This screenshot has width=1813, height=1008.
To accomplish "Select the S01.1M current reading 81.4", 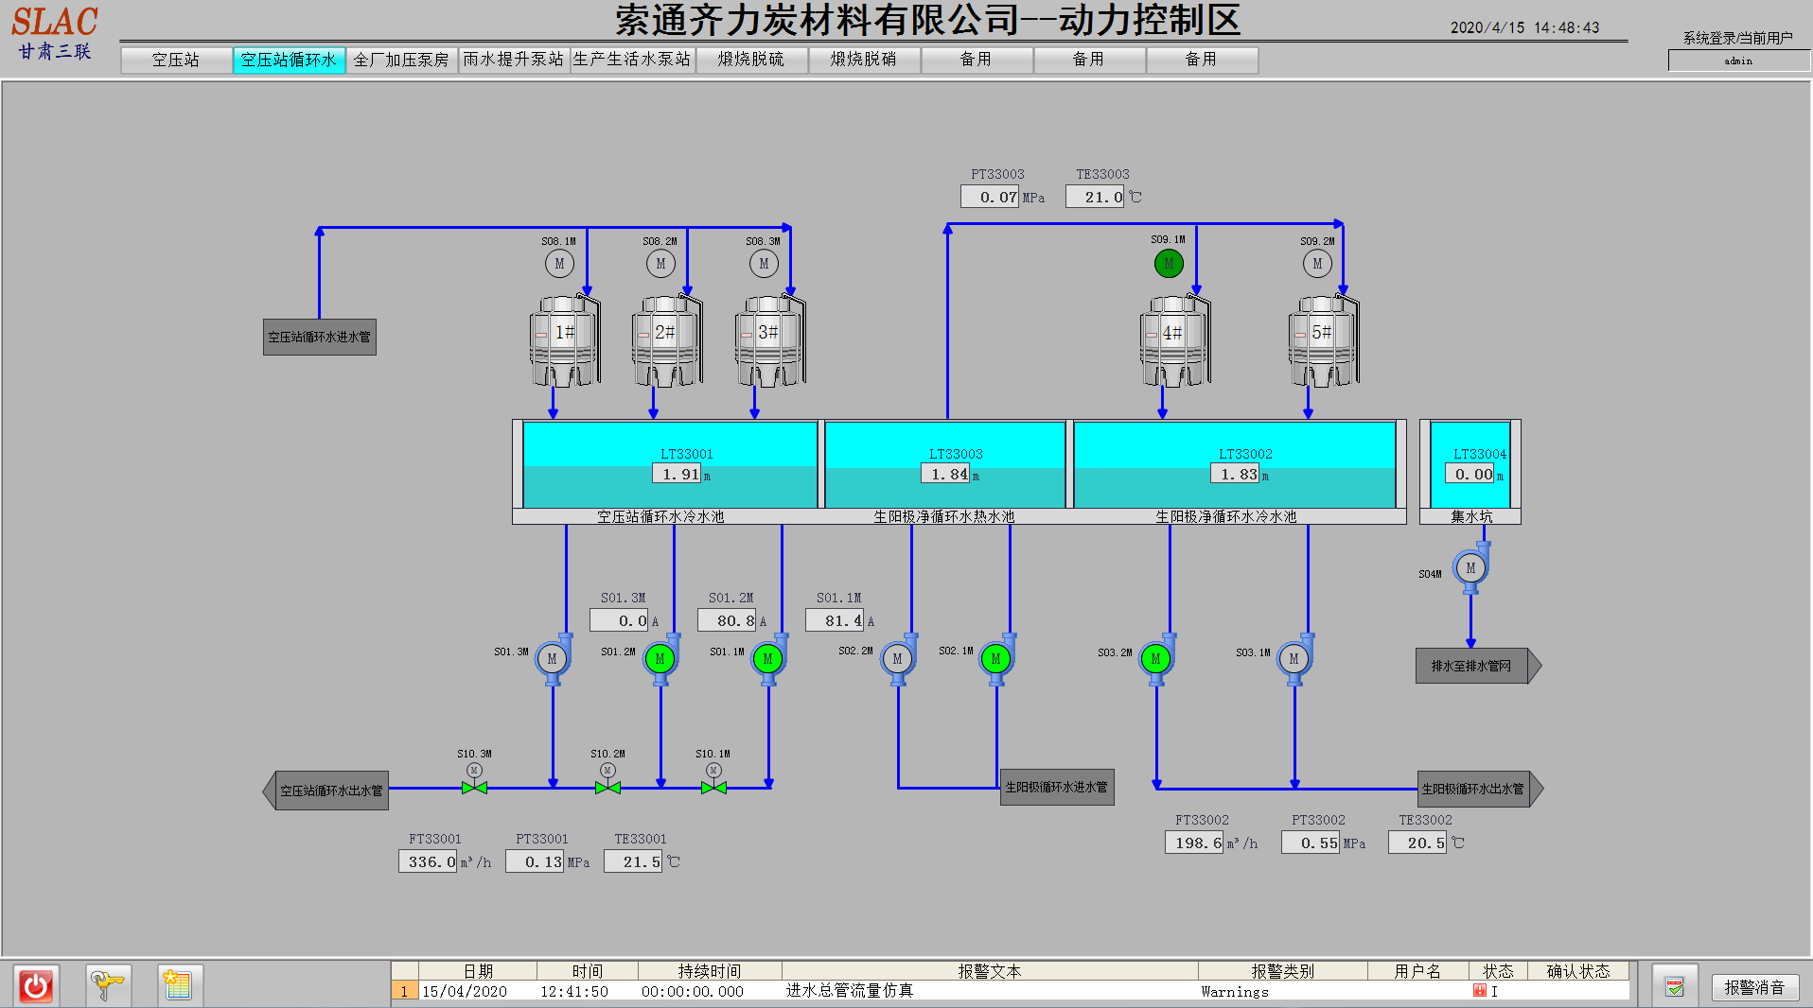I will tap(836, 620).
